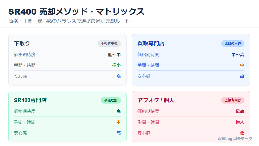Click 高 value in 買取専門店 card
The width and height of the screenshot is (259, 146).
pyautogui.click(x=242, y=76)
